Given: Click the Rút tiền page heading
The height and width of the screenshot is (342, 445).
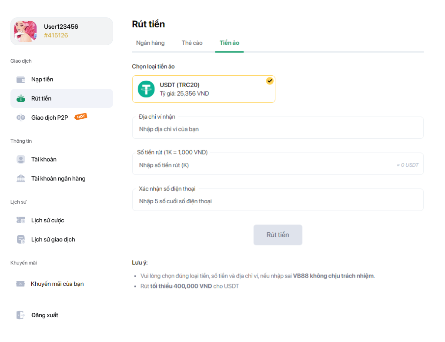Looking at the screenshot, I should [x=148, y=24].
